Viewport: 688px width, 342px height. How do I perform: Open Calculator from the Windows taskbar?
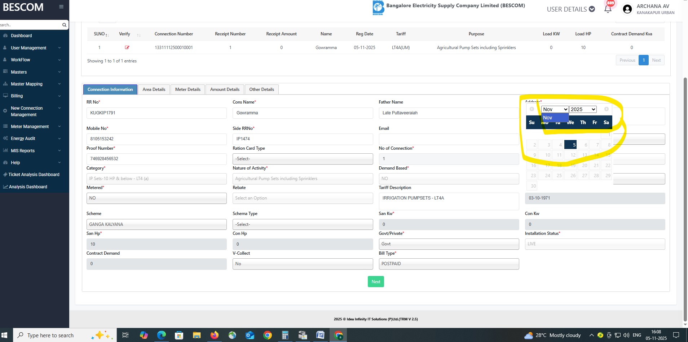pos(285,335)
